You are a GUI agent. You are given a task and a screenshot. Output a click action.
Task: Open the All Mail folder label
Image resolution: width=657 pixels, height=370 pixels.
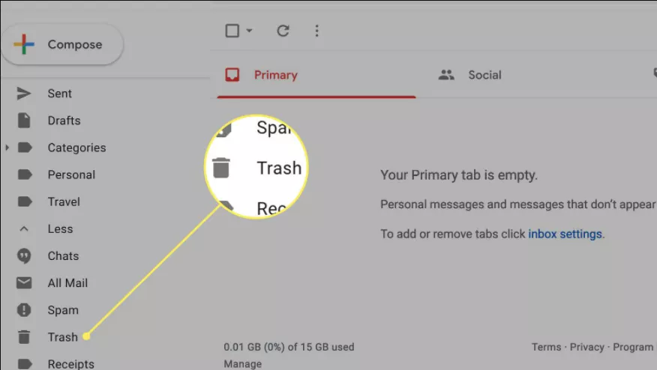(67, 283)
